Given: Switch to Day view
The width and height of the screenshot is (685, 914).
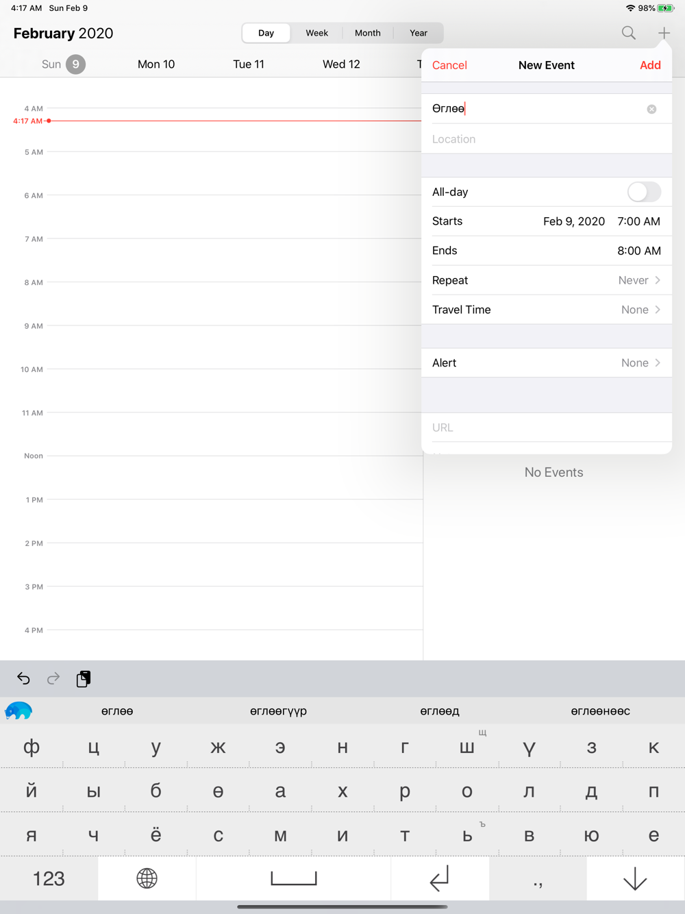Looking at the screenshot, I should [x=266, y=33].
